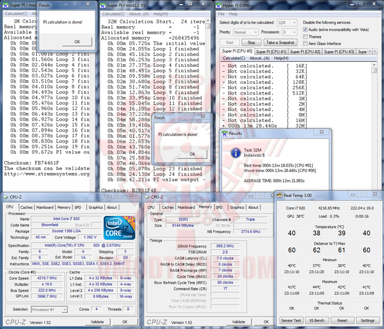Viewport: 384px width, 329px height.
Task: Enable the Themes checkbox
Action: coord(305,36)
